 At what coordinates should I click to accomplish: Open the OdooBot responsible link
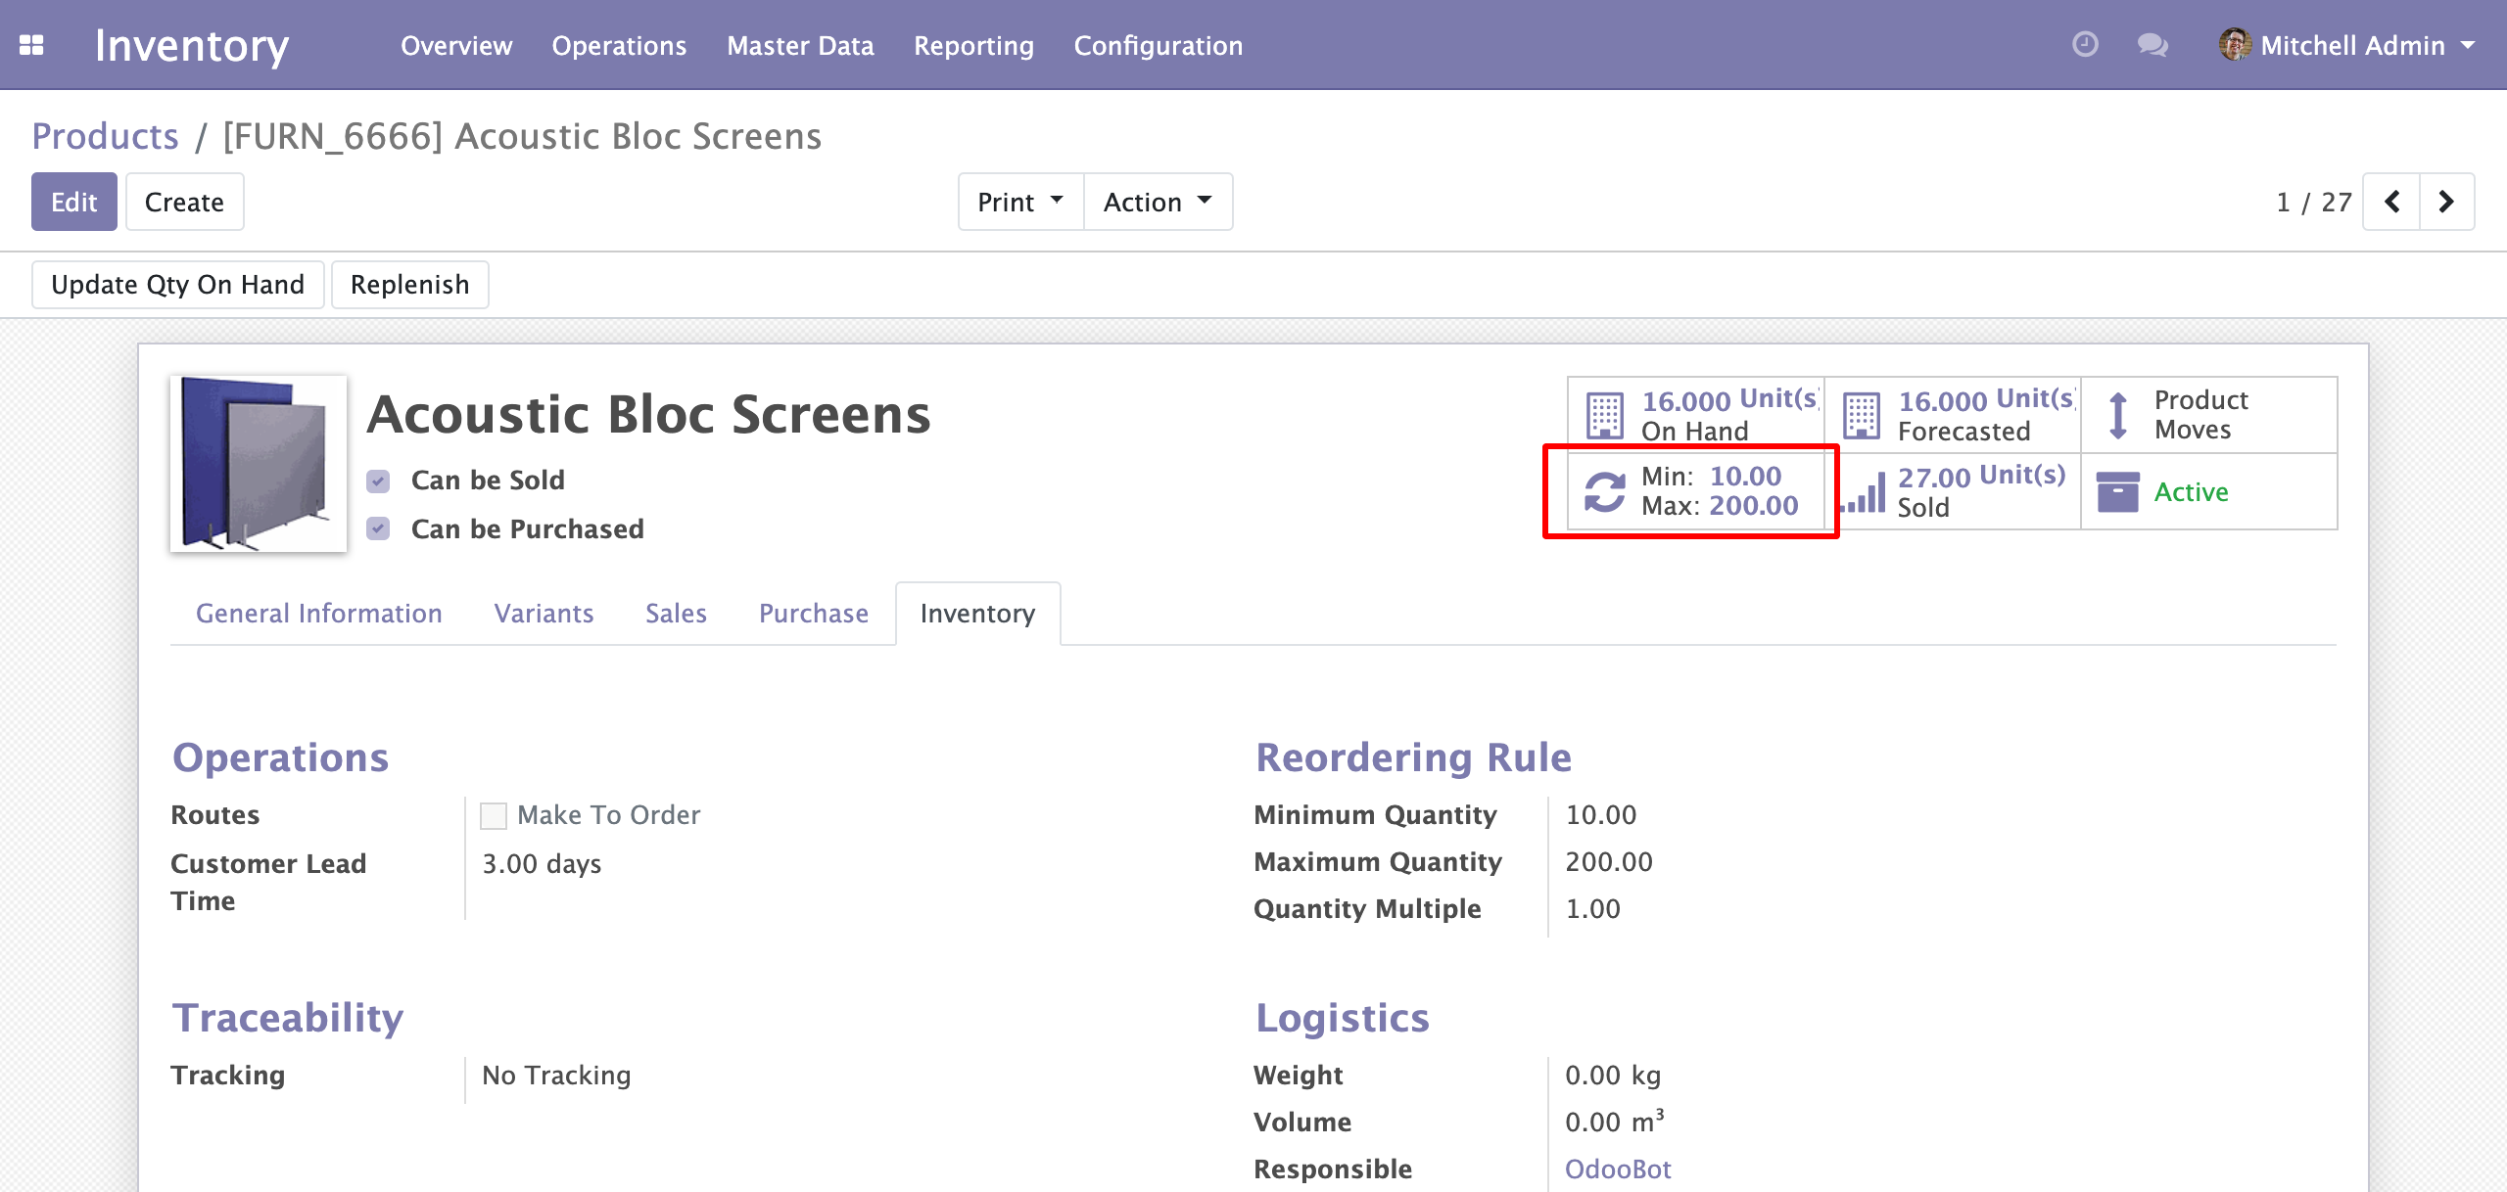tap(1617, 1169)
